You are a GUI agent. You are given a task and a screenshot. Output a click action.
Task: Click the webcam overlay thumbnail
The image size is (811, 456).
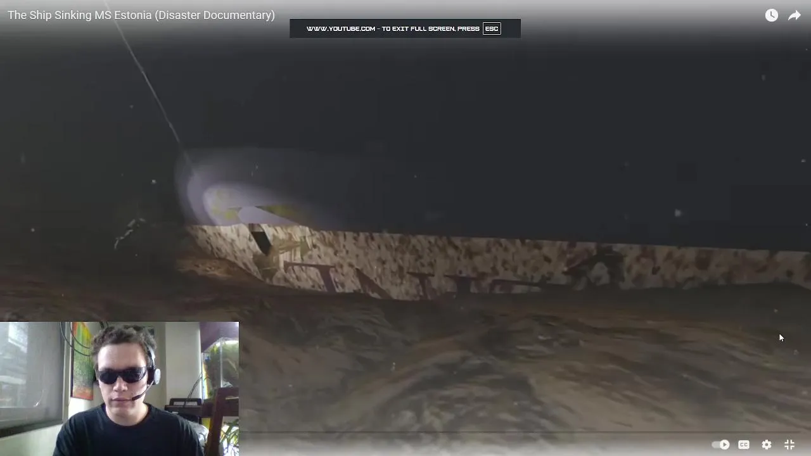pos(119,389)
